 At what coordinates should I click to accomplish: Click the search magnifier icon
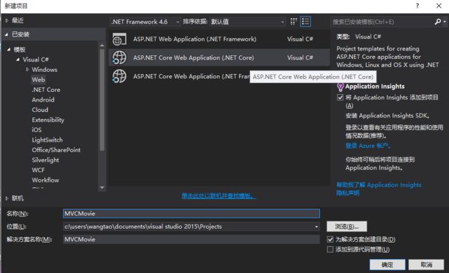[x=437, y=21]
